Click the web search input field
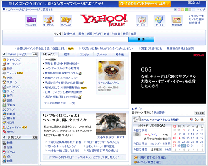 pos(91,39)
